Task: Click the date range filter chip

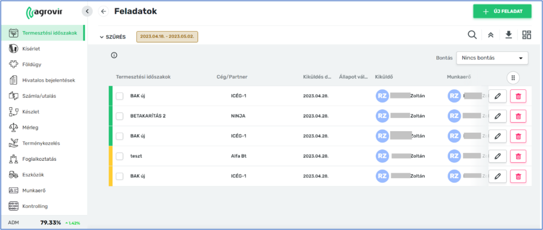Action: [167, 36]
